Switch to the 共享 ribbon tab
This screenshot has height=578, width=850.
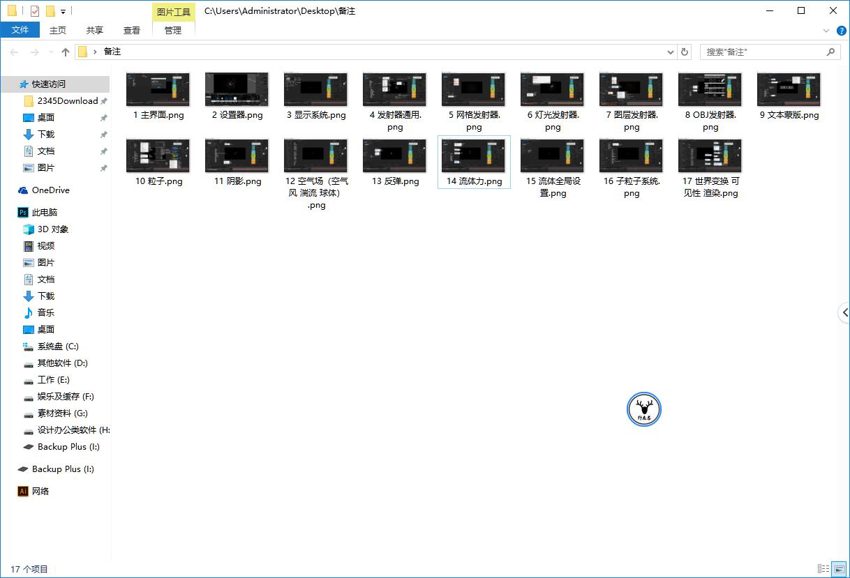pos(95,30)
